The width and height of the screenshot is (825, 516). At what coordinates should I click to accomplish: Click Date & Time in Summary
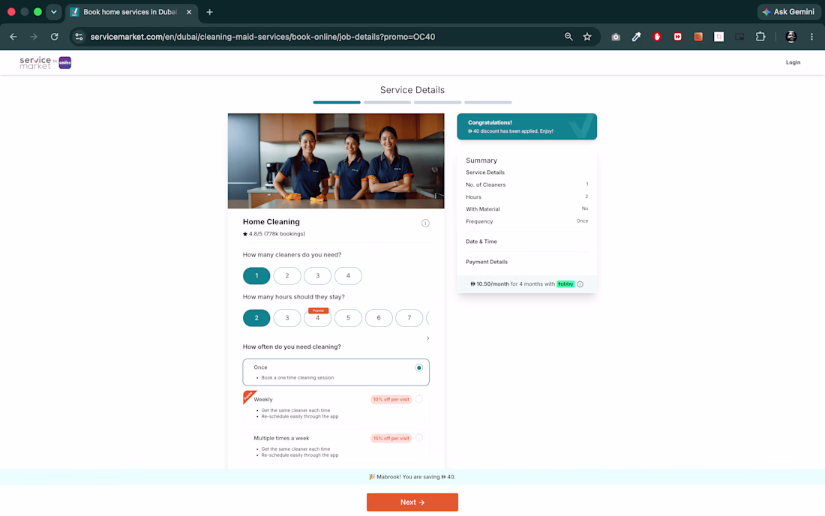pyautogui.click(x=481, y=241)
